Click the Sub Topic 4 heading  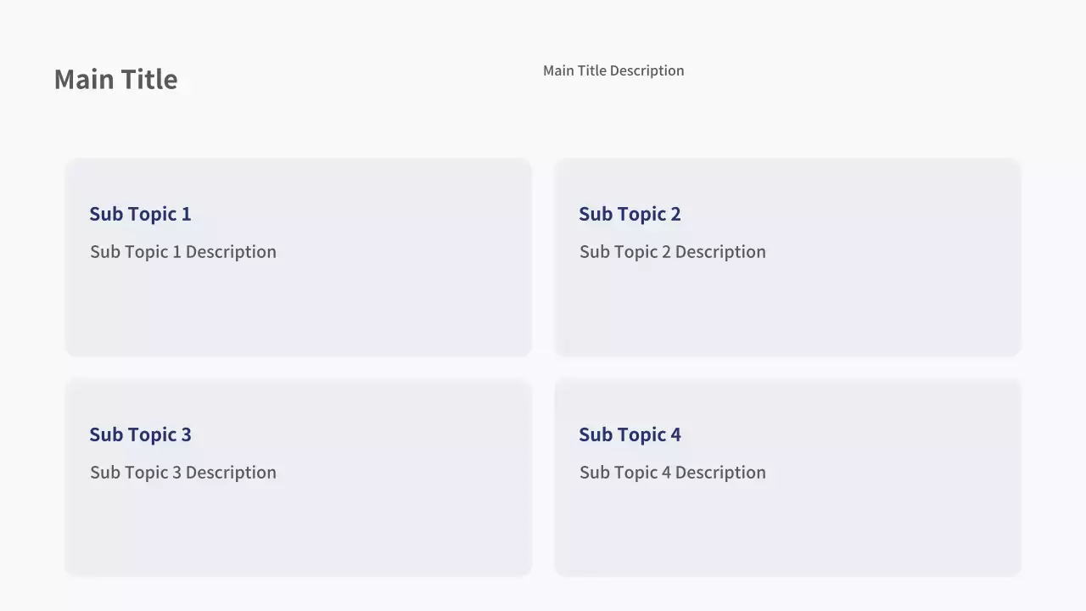tap(630, 434)
